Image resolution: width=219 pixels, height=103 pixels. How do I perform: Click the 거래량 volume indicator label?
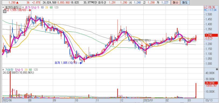[x=9, y=70]
